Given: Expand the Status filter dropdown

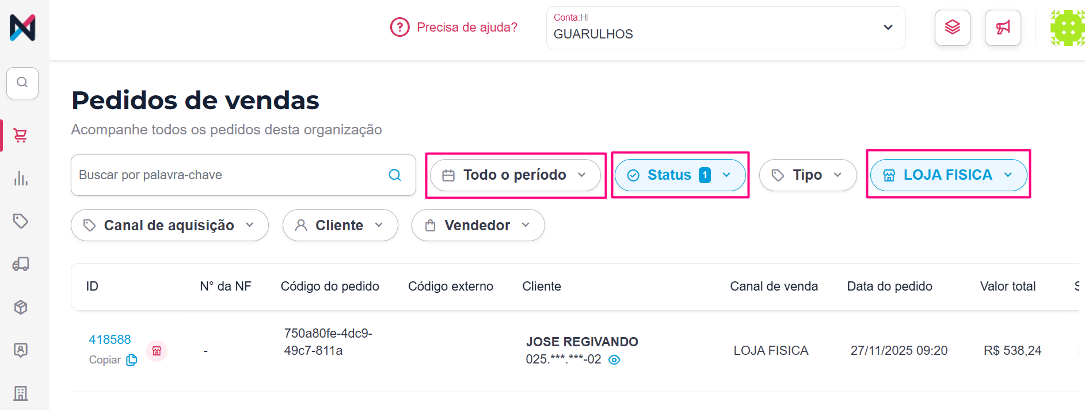Looking at the screenshot, I should pyautogui.click(x=680, y=175).
